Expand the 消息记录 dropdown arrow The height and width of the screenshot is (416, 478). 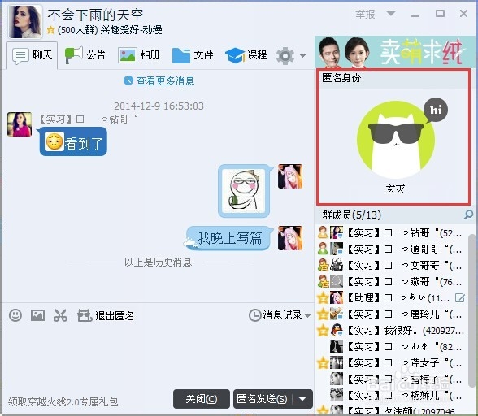click(x=307, y=316)
